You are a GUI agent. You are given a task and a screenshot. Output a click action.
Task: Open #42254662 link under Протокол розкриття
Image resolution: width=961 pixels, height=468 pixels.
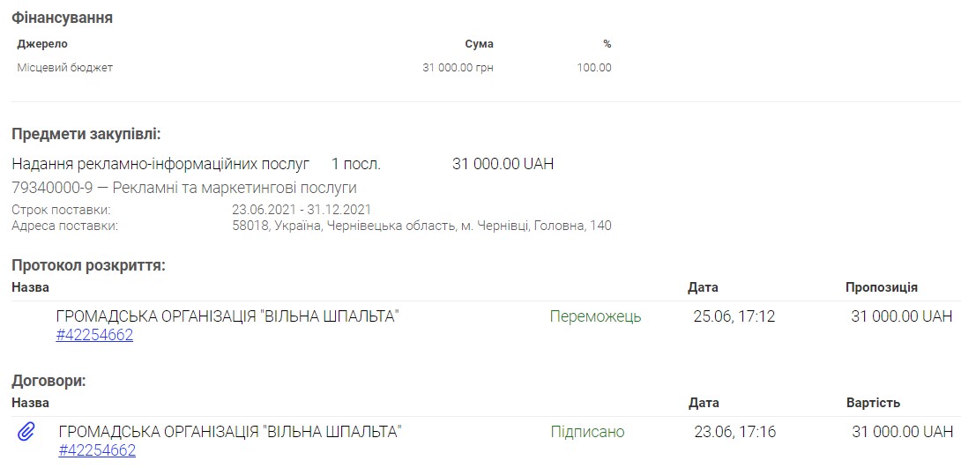94,335
